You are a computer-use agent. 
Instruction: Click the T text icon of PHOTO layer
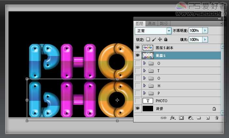[x=148, y=101]
